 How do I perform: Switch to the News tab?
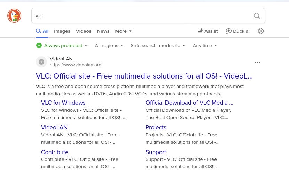point(103,31)
